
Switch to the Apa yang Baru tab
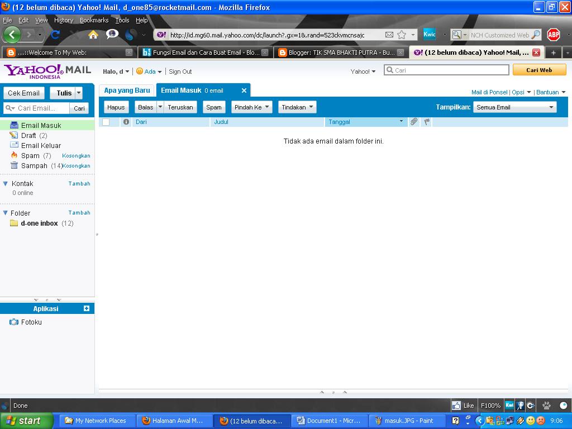127,90
